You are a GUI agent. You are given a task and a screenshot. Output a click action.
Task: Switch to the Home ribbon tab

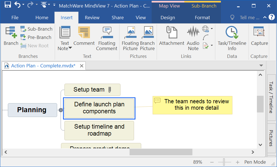point(42,18)
